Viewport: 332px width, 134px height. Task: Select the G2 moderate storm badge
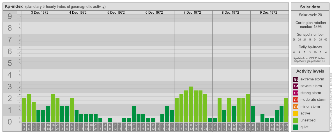click(x=296, y=100)
